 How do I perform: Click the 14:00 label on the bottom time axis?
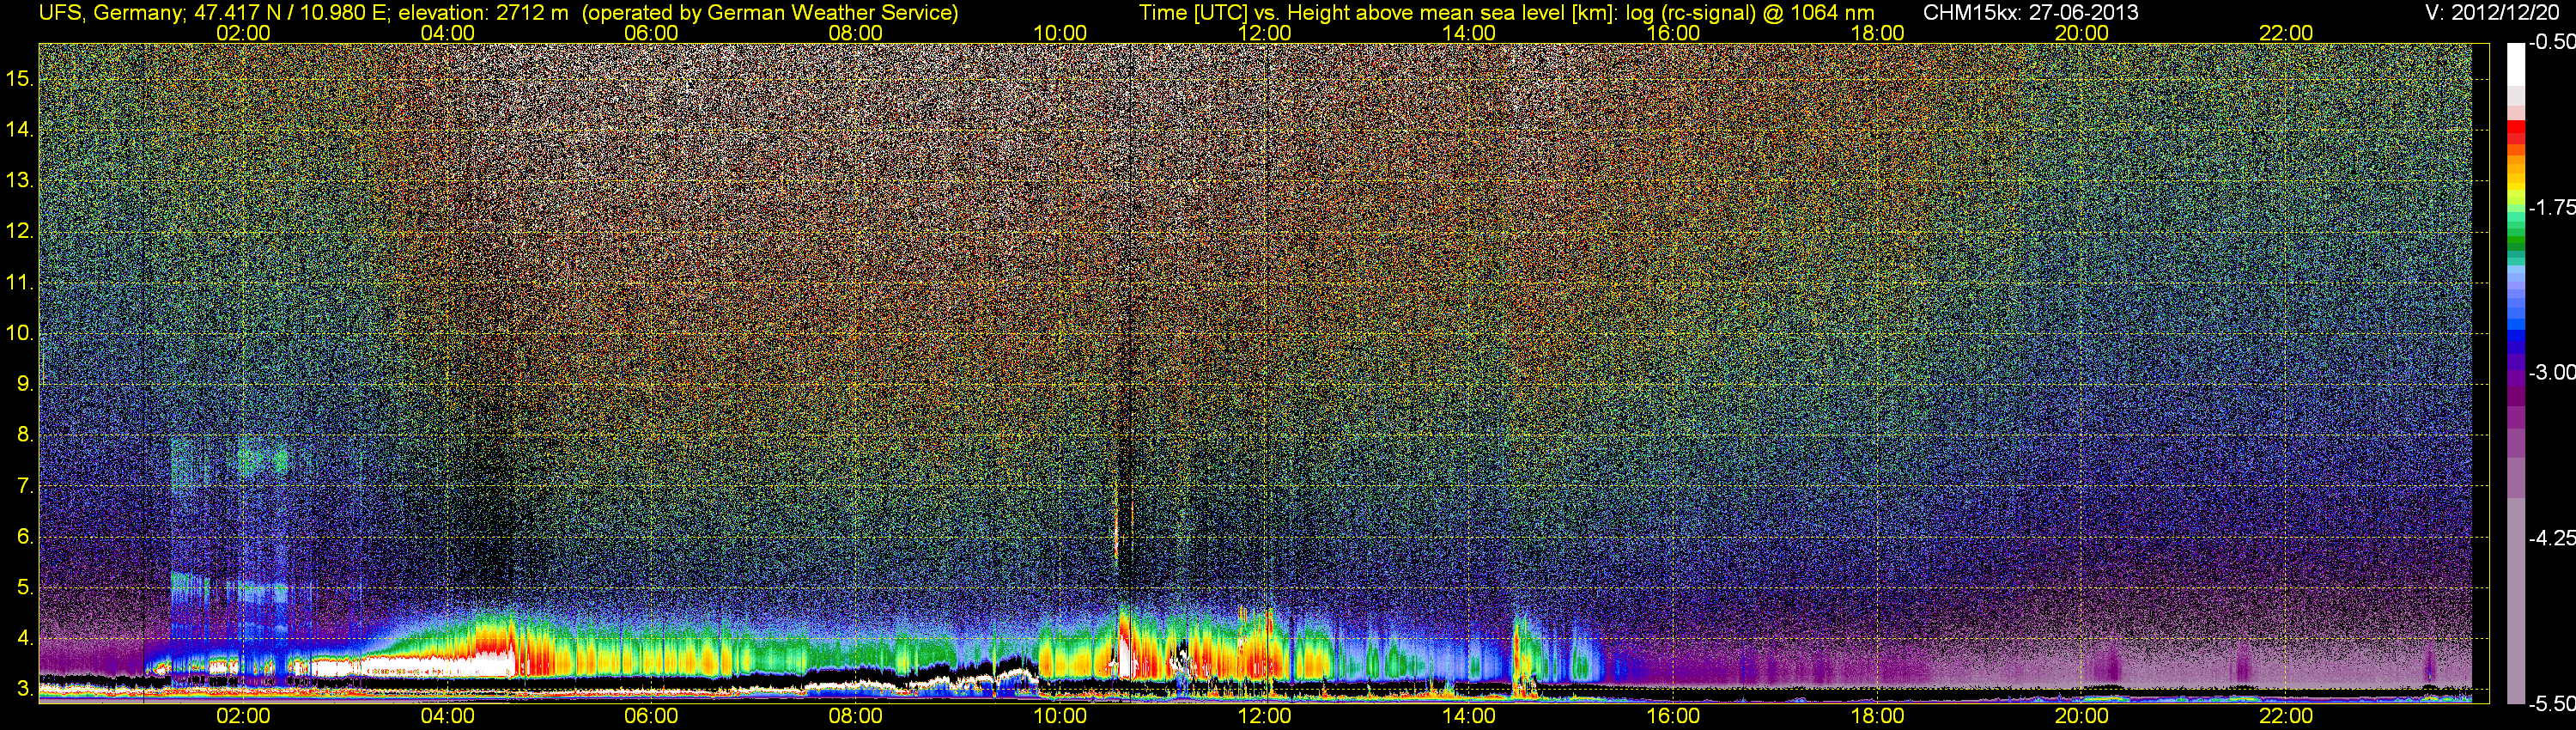click(1469, 716)
